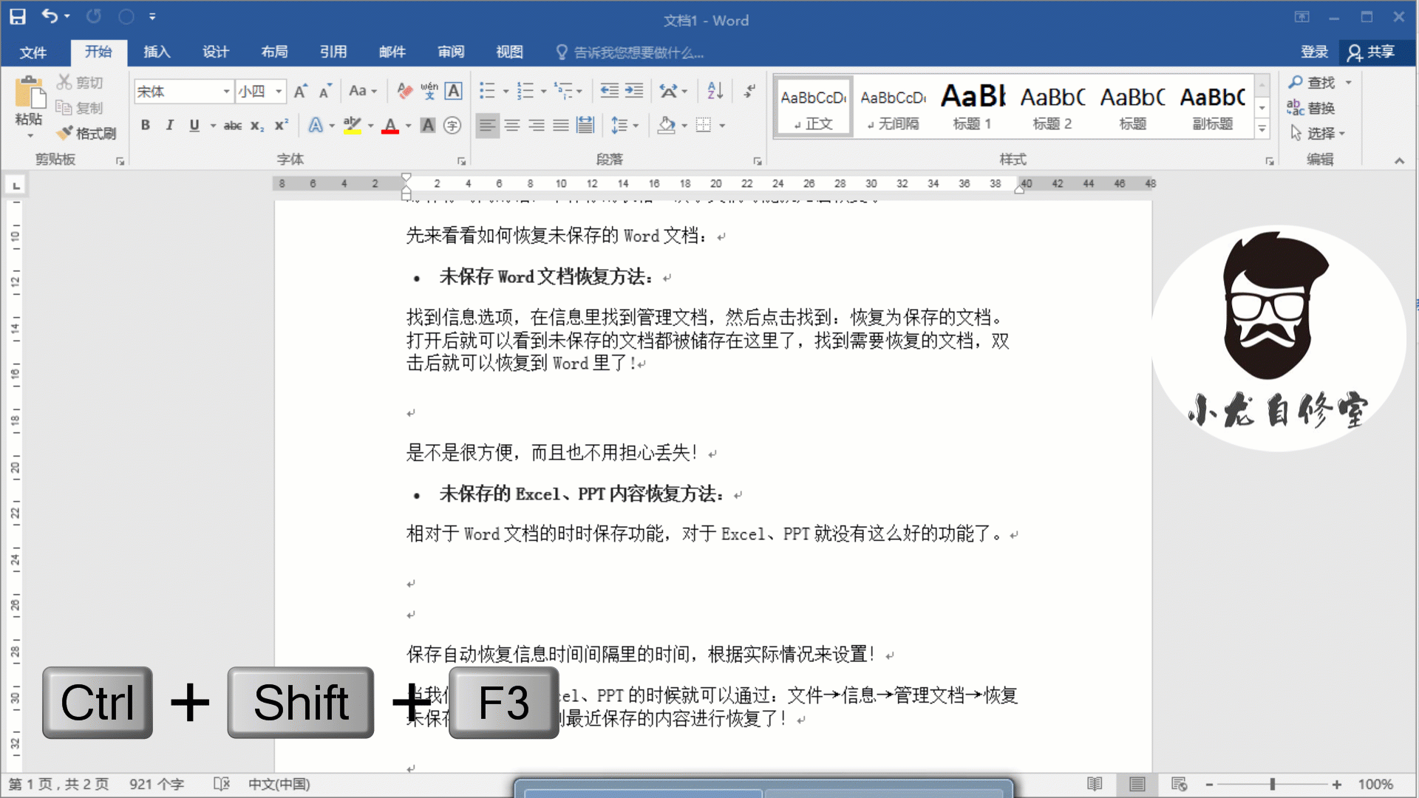Apply character shading A icon
The image size is (1419, 798).
(428, 126)
